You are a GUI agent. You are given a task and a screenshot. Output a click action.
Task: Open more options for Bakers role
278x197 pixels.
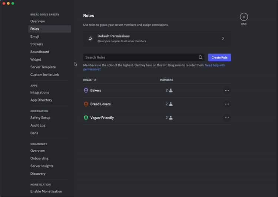click(x=227, y=90)
